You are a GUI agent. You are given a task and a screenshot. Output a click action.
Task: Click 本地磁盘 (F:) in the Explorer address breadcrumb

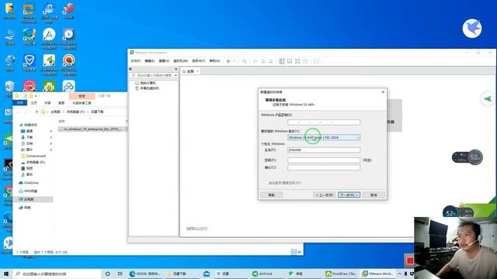click(x=75, y=112)
